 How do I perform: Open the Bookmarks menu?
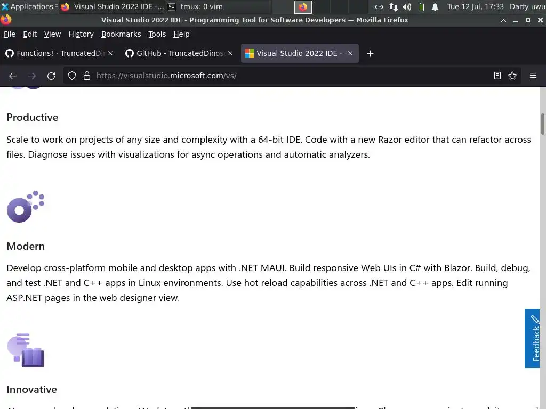coord(121,34)
